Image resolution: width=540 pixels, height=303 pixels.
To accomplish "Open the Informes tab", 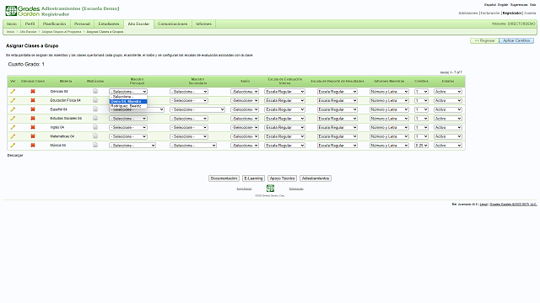I will (203, 24).
